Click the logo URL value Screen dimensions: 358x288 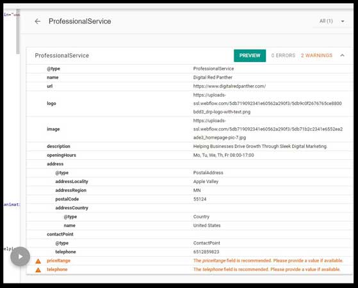(267, 104)
